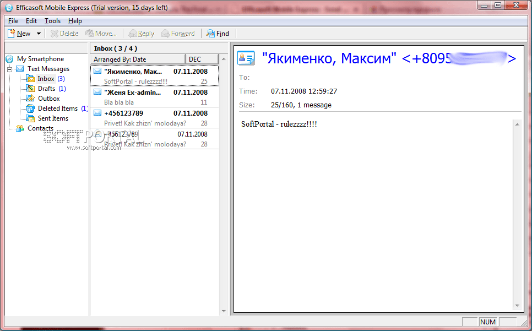Click the Outbox folder icon
This screenshot has width=532, height=331.
coord(30,99)
